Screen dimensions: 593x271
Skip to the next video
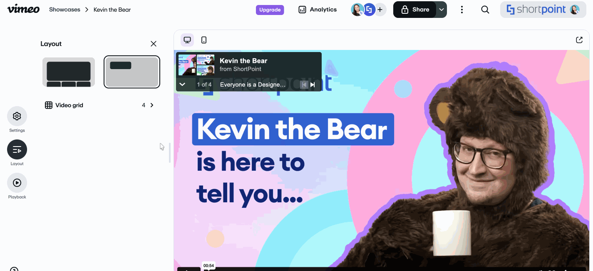coord(313,85)
